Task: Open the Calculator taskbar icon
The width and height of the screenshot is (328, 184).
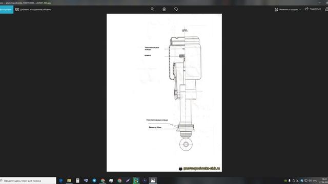Action: (x=77, y=180)
